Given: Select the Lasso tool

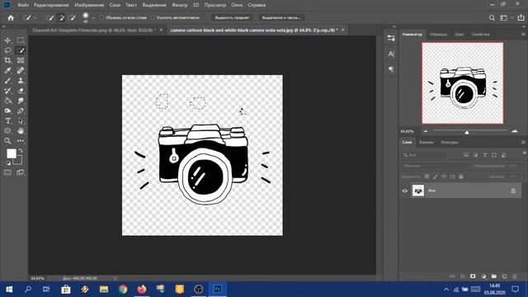Looking at the screenshot, I should click(7, 50).
